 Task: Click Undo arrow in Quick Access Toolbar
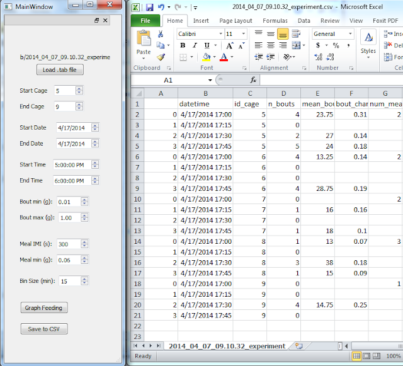[161, 7]
